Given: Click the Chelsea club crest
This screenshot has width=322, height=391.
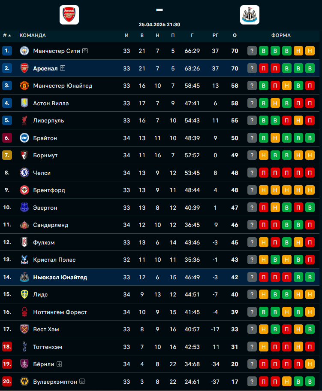Looking at the screenshot, I should click(x=24, y=173).
